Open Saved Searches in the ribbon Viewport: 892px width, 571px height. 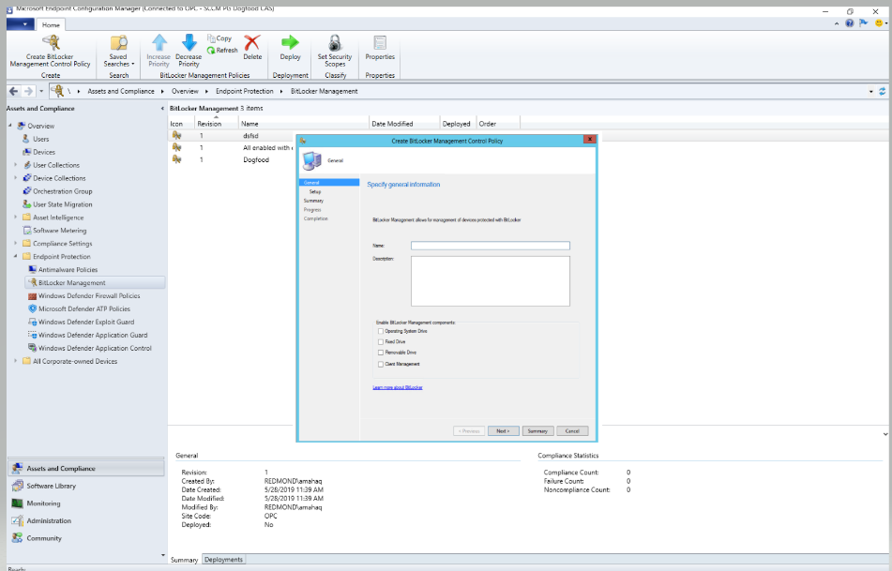click(x=119, y=52)
